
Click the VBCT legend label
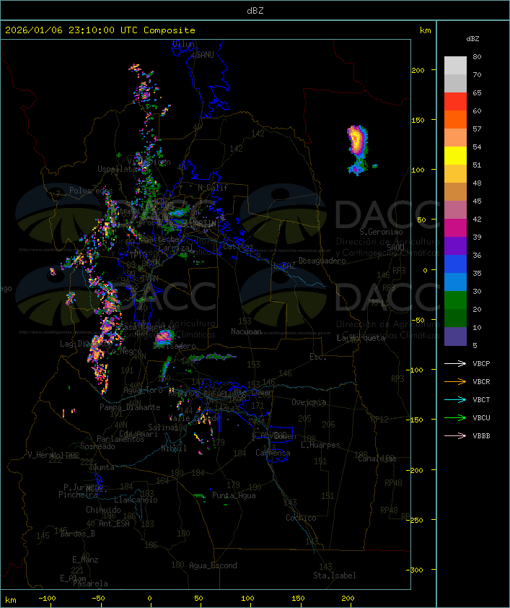(x=481, y=400)
